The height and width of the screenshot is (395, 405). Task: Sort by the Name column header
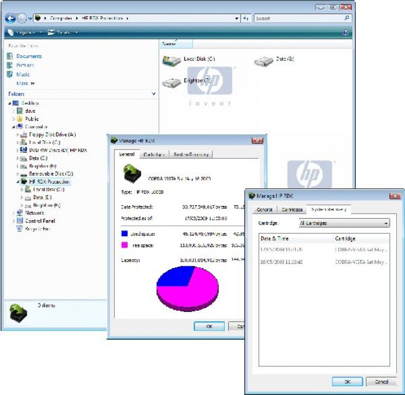tap(176, 44)
